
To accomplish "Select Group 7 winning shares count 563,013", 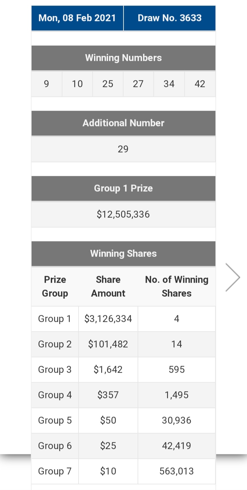I will [x=177, y=471].
